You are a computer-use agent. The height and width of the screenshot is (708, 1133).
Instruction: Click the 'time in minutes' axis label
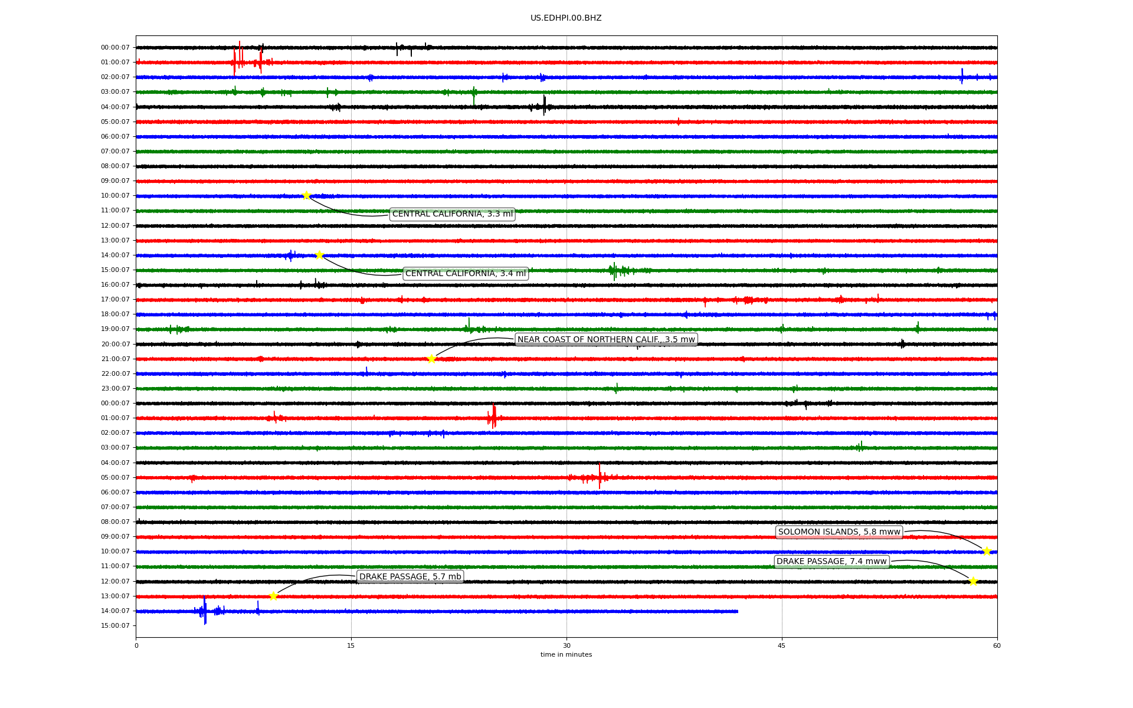[566, 655]
